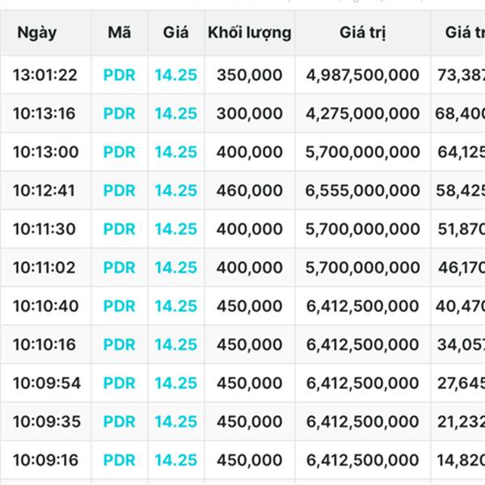Click the 4,275,000,000 value cell

(x=363, y=113)
